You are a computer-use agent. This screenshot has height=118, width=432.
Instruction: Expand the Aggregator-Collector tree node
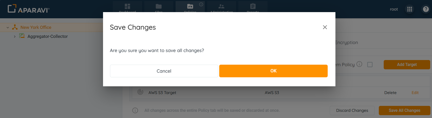click(x=15, y=37)
